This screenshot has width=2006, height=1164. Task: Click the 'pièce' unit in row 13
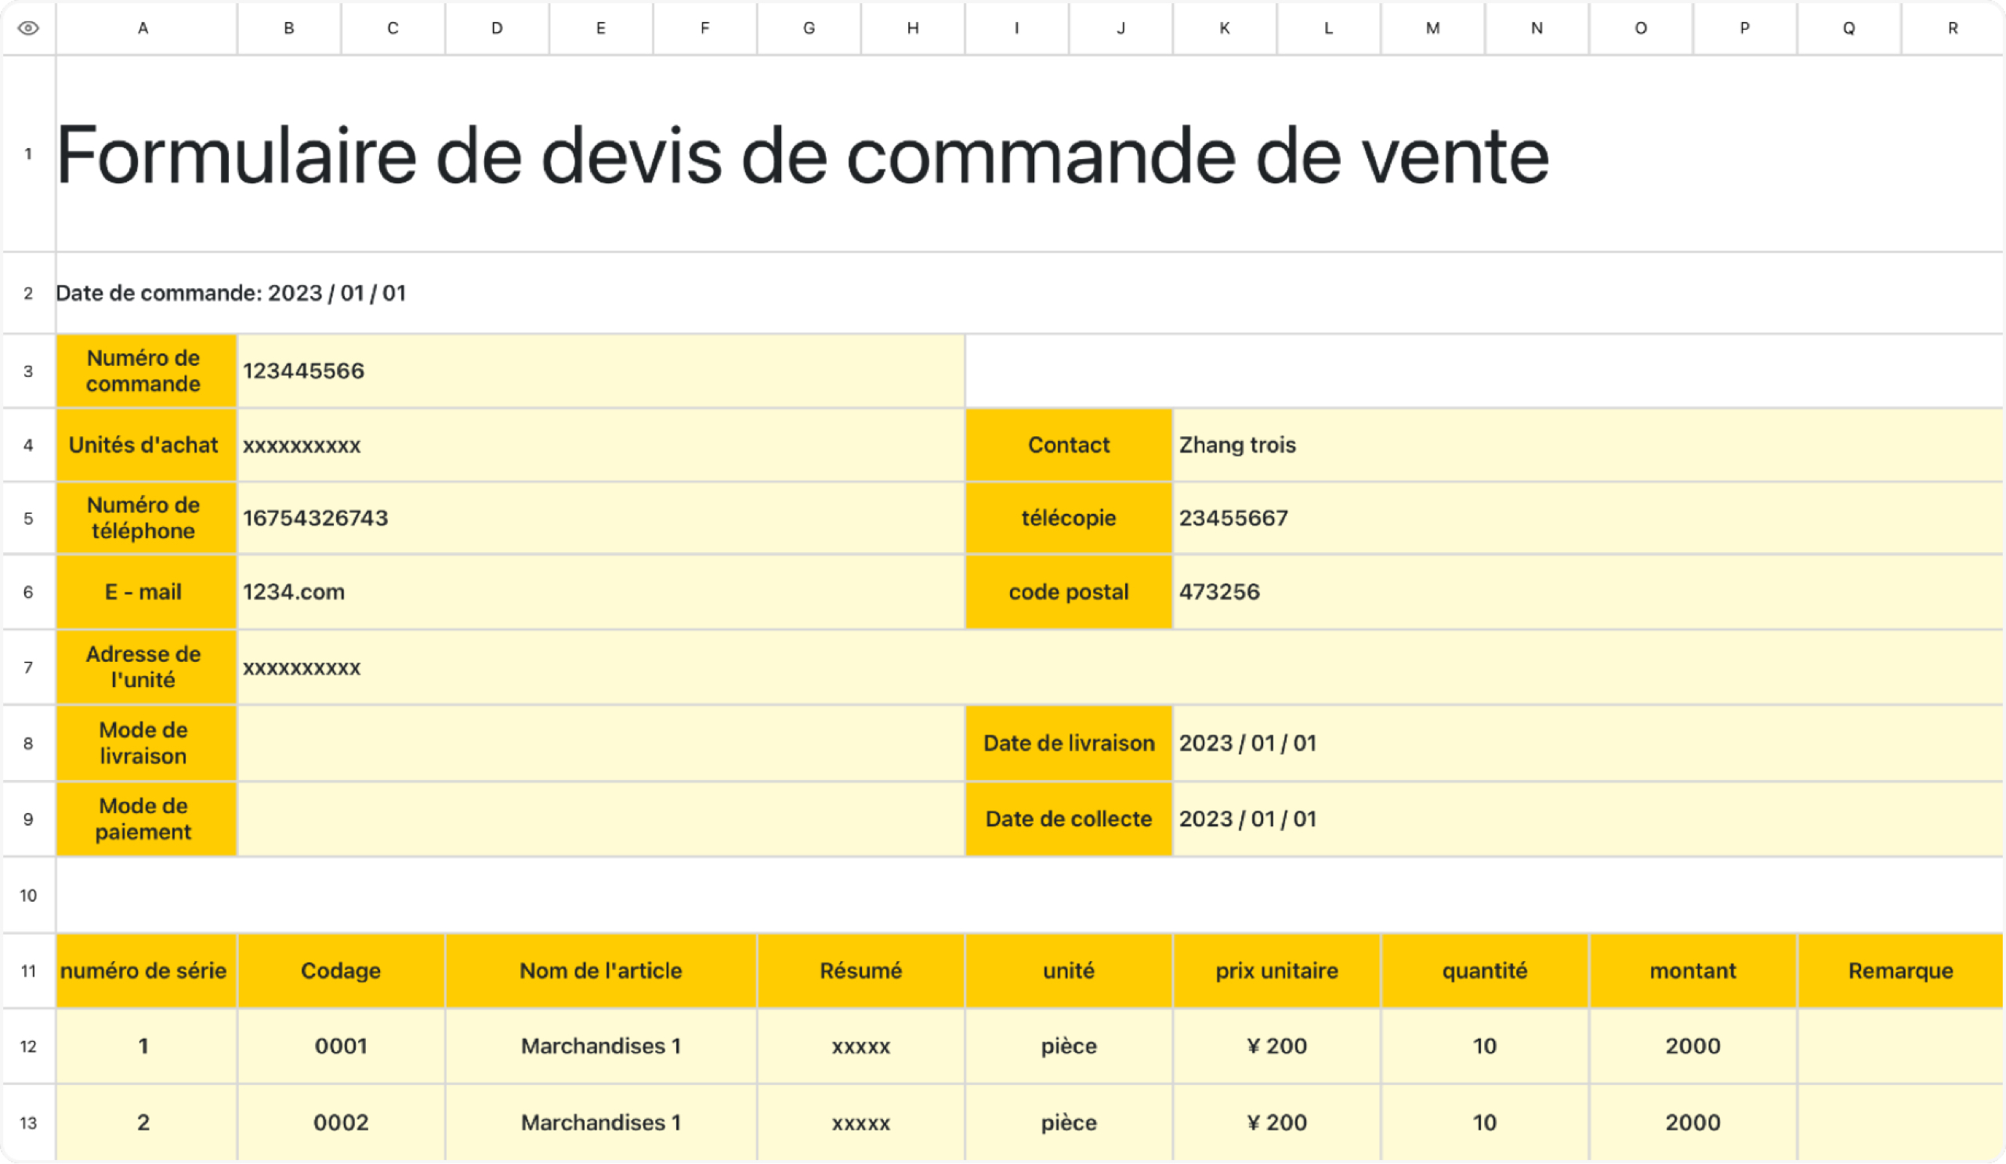(x=1068, y=1122)
